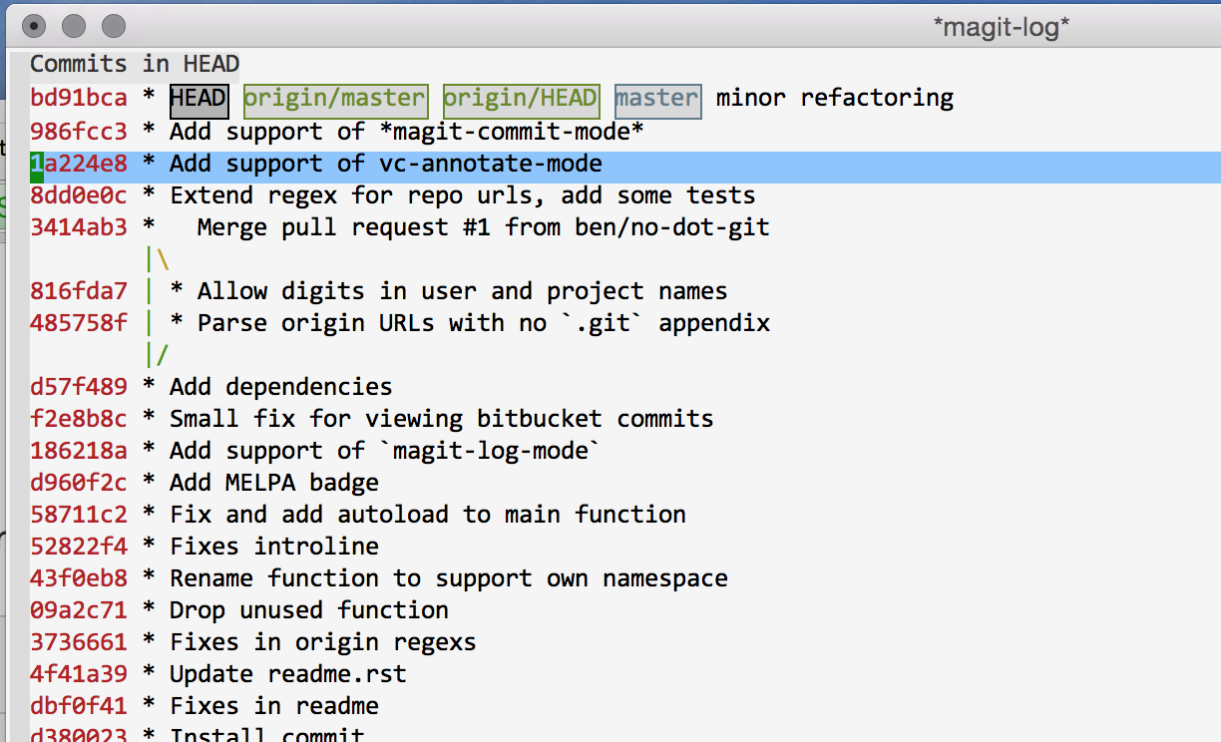
Task: Select the merge pull request #1 commit
Action: click(483, 227)
